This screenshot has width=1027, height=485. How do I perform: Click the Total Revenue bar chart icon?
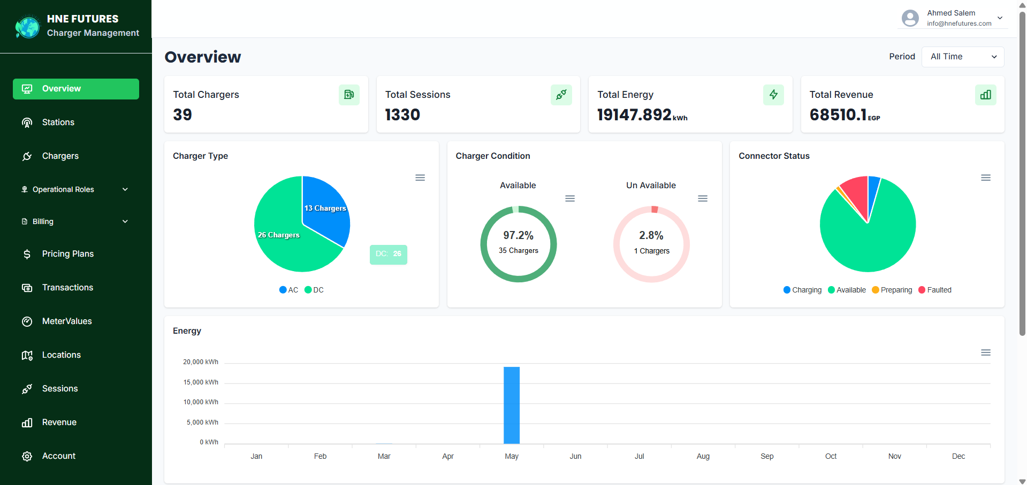coord(986,95)
